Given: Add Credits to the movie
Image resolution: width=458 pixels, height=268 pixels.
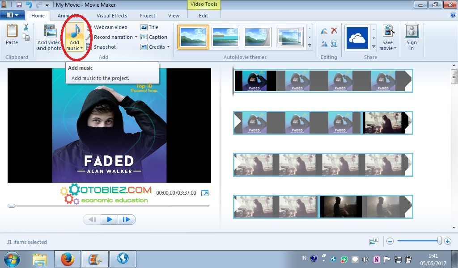Looking at the screenshot, I should 153,47.
